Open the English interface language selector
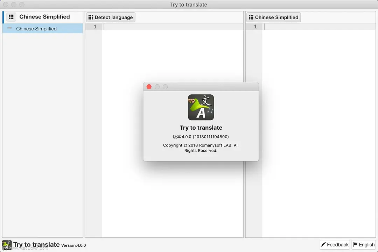 (x=363, y=245)
